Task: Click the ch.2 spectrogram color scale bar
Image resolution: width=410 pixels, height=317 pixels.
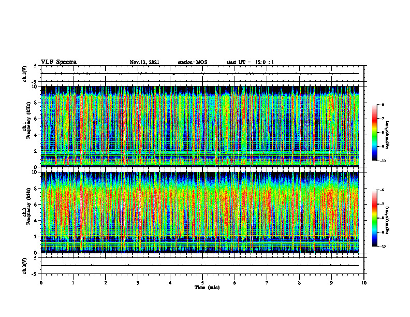Action: click(x=374, y=218)
